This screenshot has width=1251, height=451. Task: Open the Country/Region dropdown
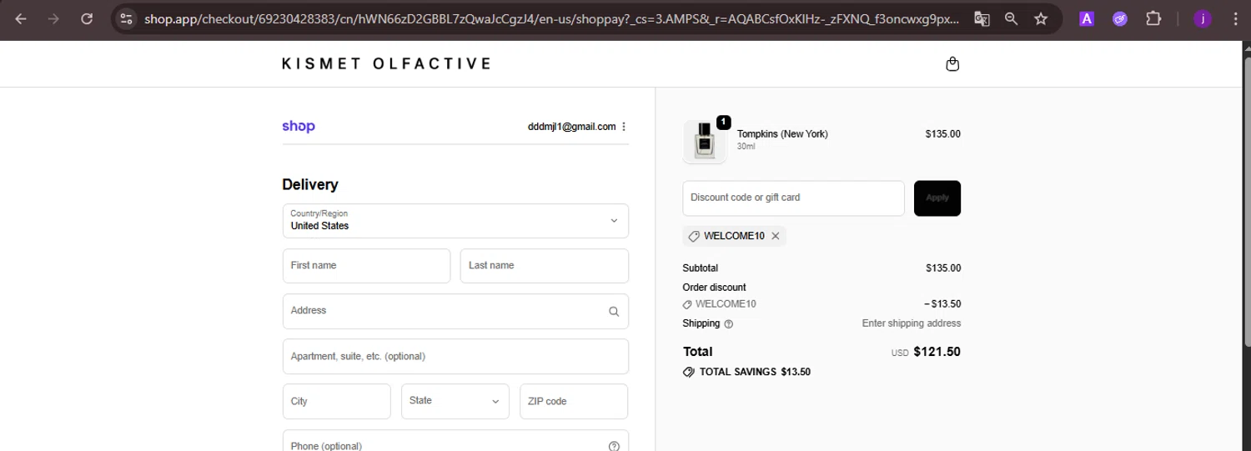[455, 221]
